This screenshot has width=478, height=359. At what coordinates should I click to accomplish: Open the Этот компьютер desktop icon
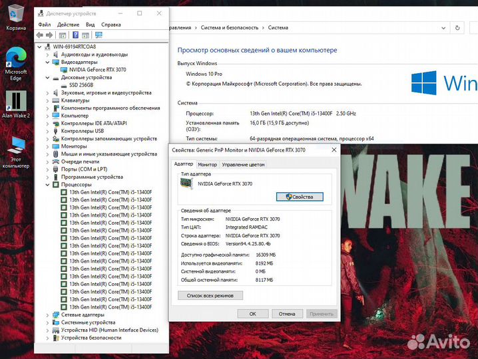point(16,152)
